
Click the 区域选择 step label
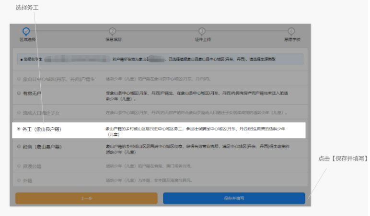(27, 39)
